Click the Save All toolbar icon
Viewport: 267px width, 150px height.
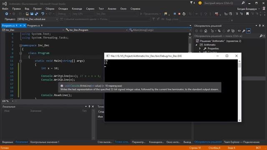coord(36,14)
